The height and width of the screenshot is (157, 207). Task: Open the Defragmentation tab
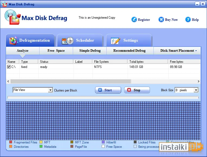[30, 40]
